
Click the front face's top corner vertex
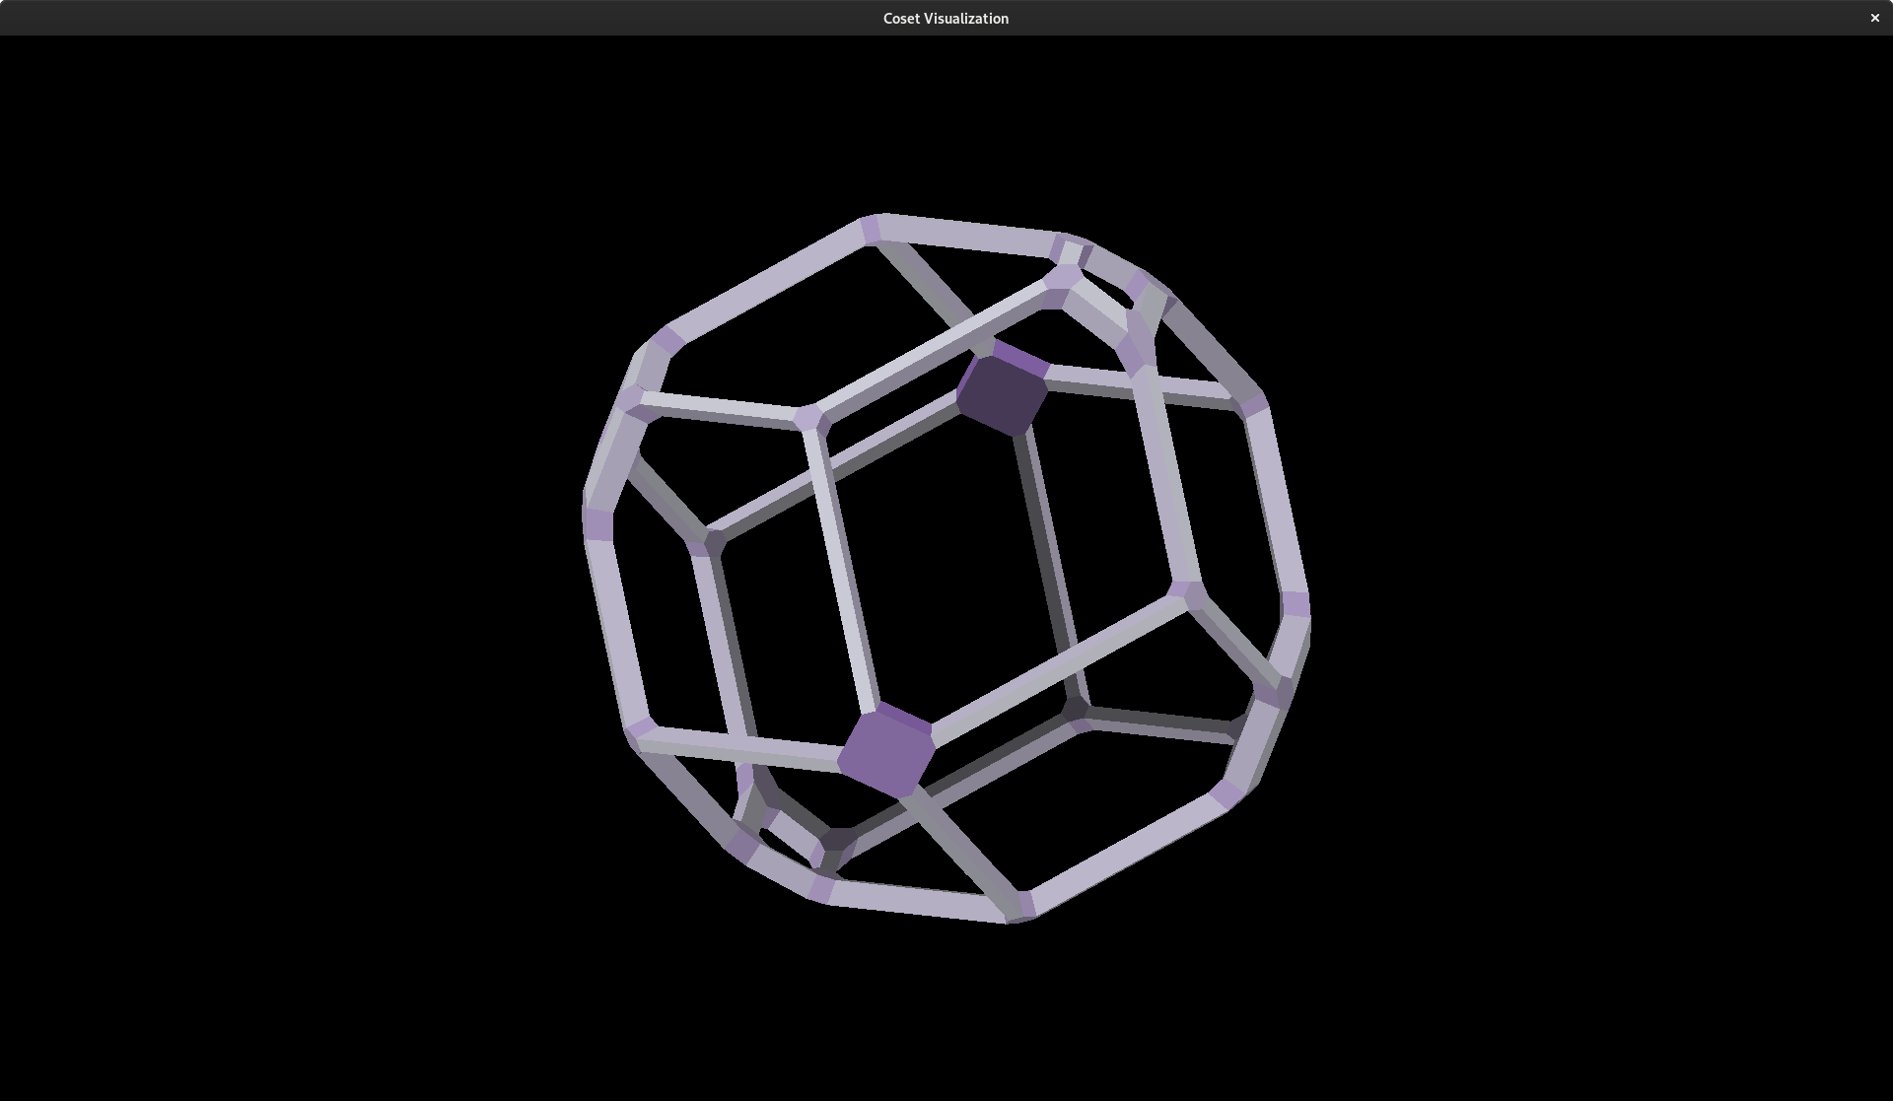pyautogui.click(x=1061, y=278)
